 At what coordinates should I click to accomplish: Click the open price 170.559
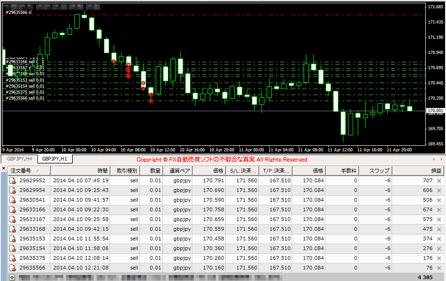214,229
